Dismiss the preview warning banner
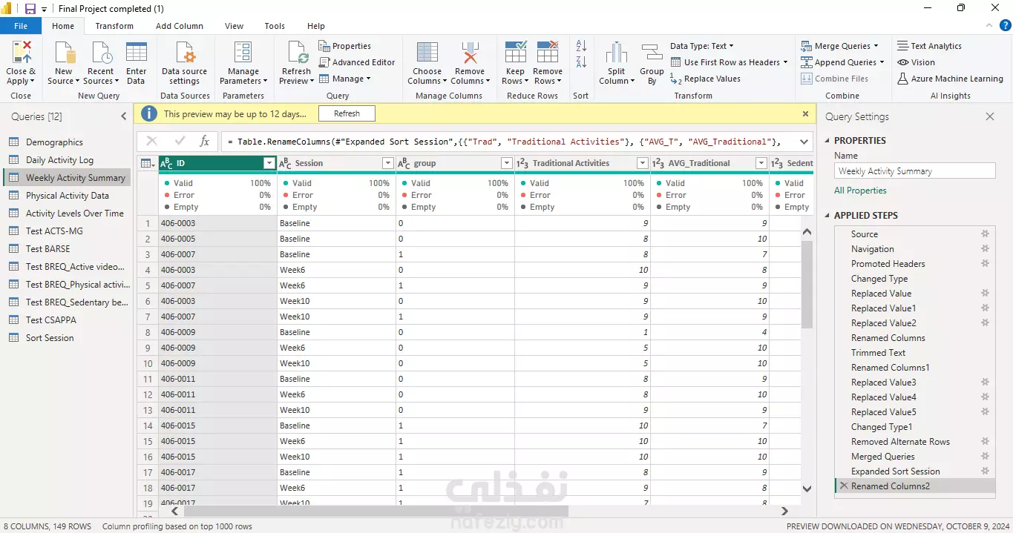1013x533 pixels. pos(805,113)
